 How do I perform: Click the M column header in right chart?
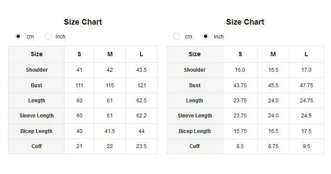(x=273, y=54)
